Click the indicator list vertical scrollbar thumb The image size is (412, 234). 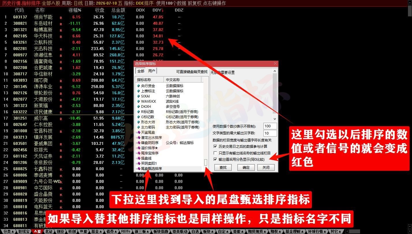click(206, 162)
